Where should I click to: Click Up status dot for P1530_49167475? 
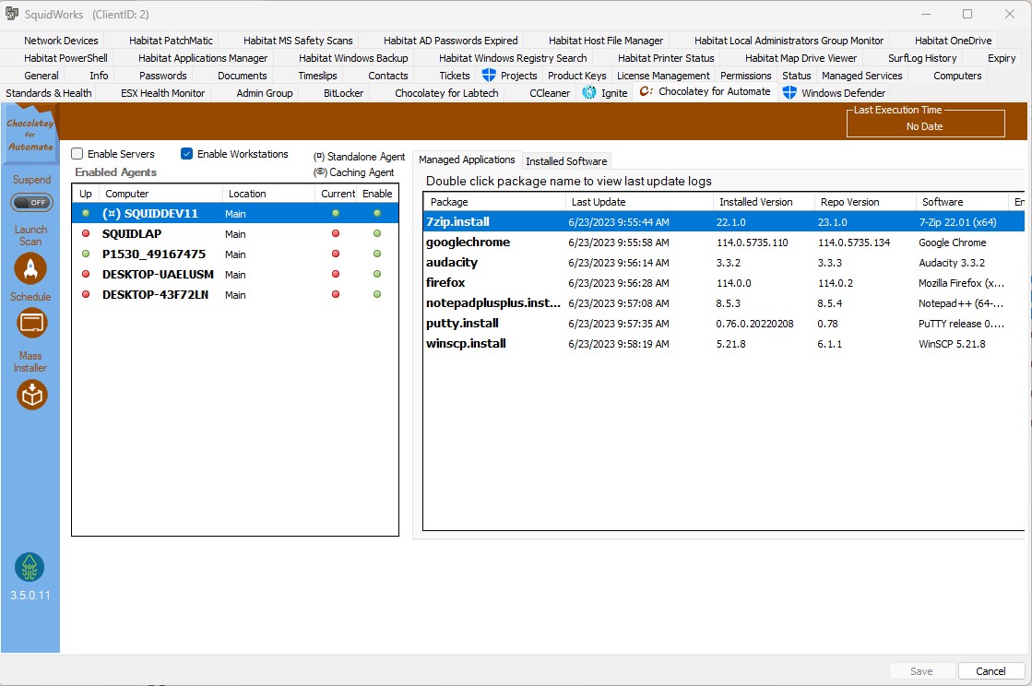[86, 254]
